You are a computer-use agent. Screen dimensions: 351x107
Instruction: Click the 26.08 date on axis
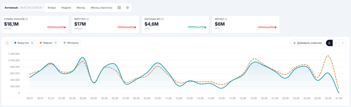tap(328, 98)
